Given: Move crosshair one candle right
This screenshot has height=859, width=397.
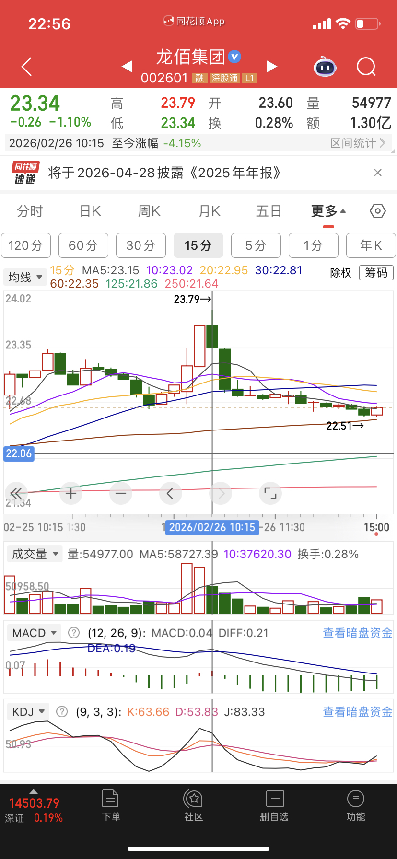Looking at the screenshot, I should [221, 493].
